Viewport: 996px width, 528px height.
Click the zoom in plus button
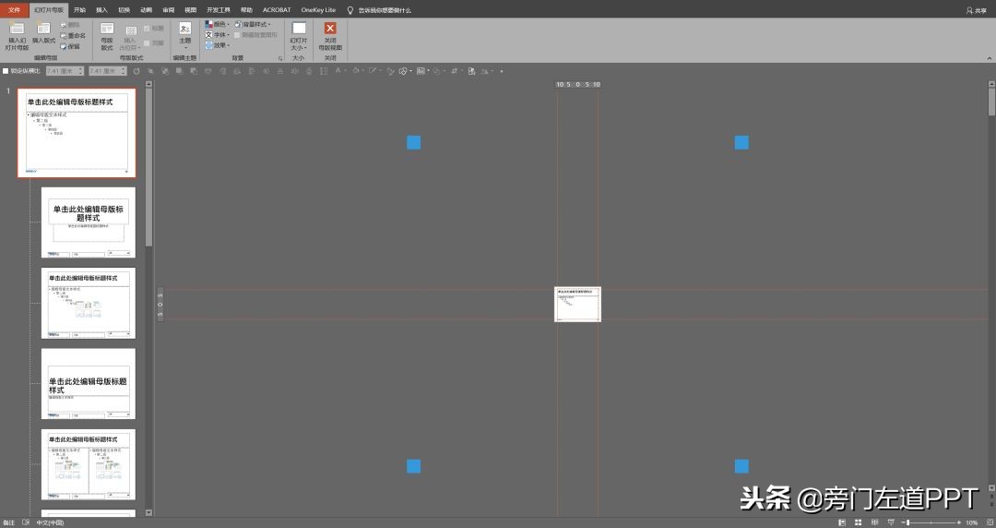tap(959, 522)
